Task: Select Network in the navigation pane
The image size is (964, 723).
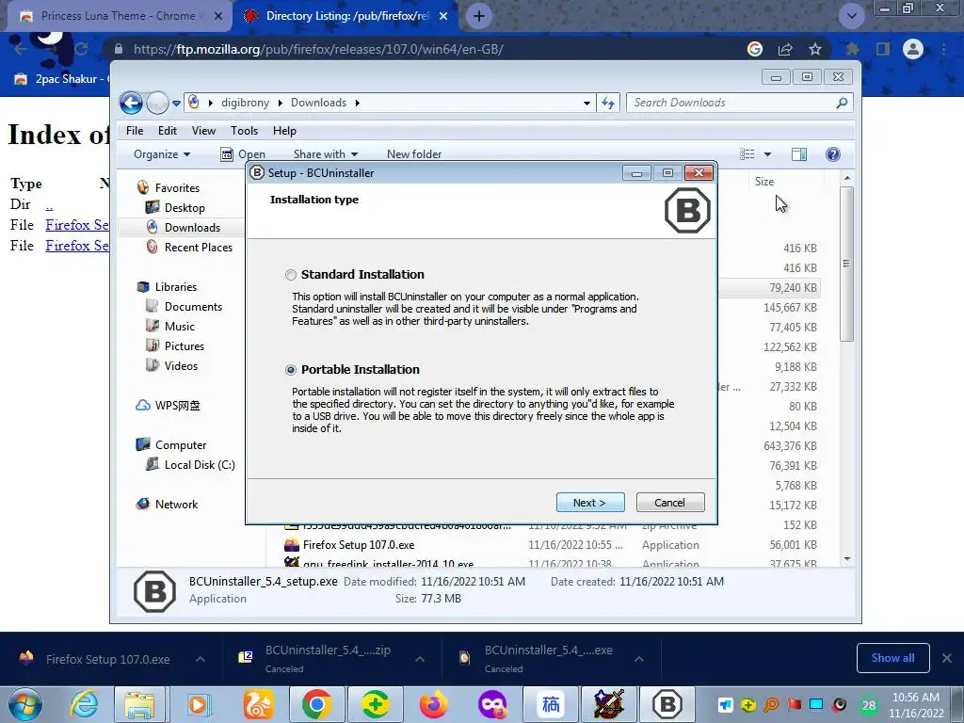Action: (x=176, y=505)
